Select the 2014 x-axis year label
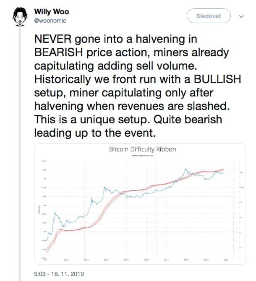Image resolution: width=256 pixels, height=281 pixels. 106,260
